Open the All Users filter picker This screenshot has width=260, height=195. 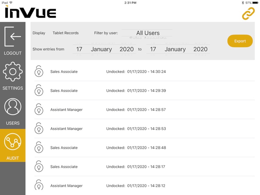[x=148, y=33]
